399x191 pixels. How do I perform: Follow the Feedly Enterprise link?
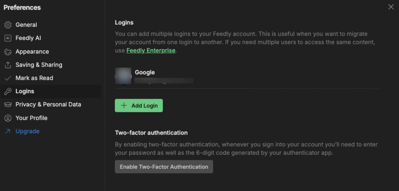pos(151,50)
